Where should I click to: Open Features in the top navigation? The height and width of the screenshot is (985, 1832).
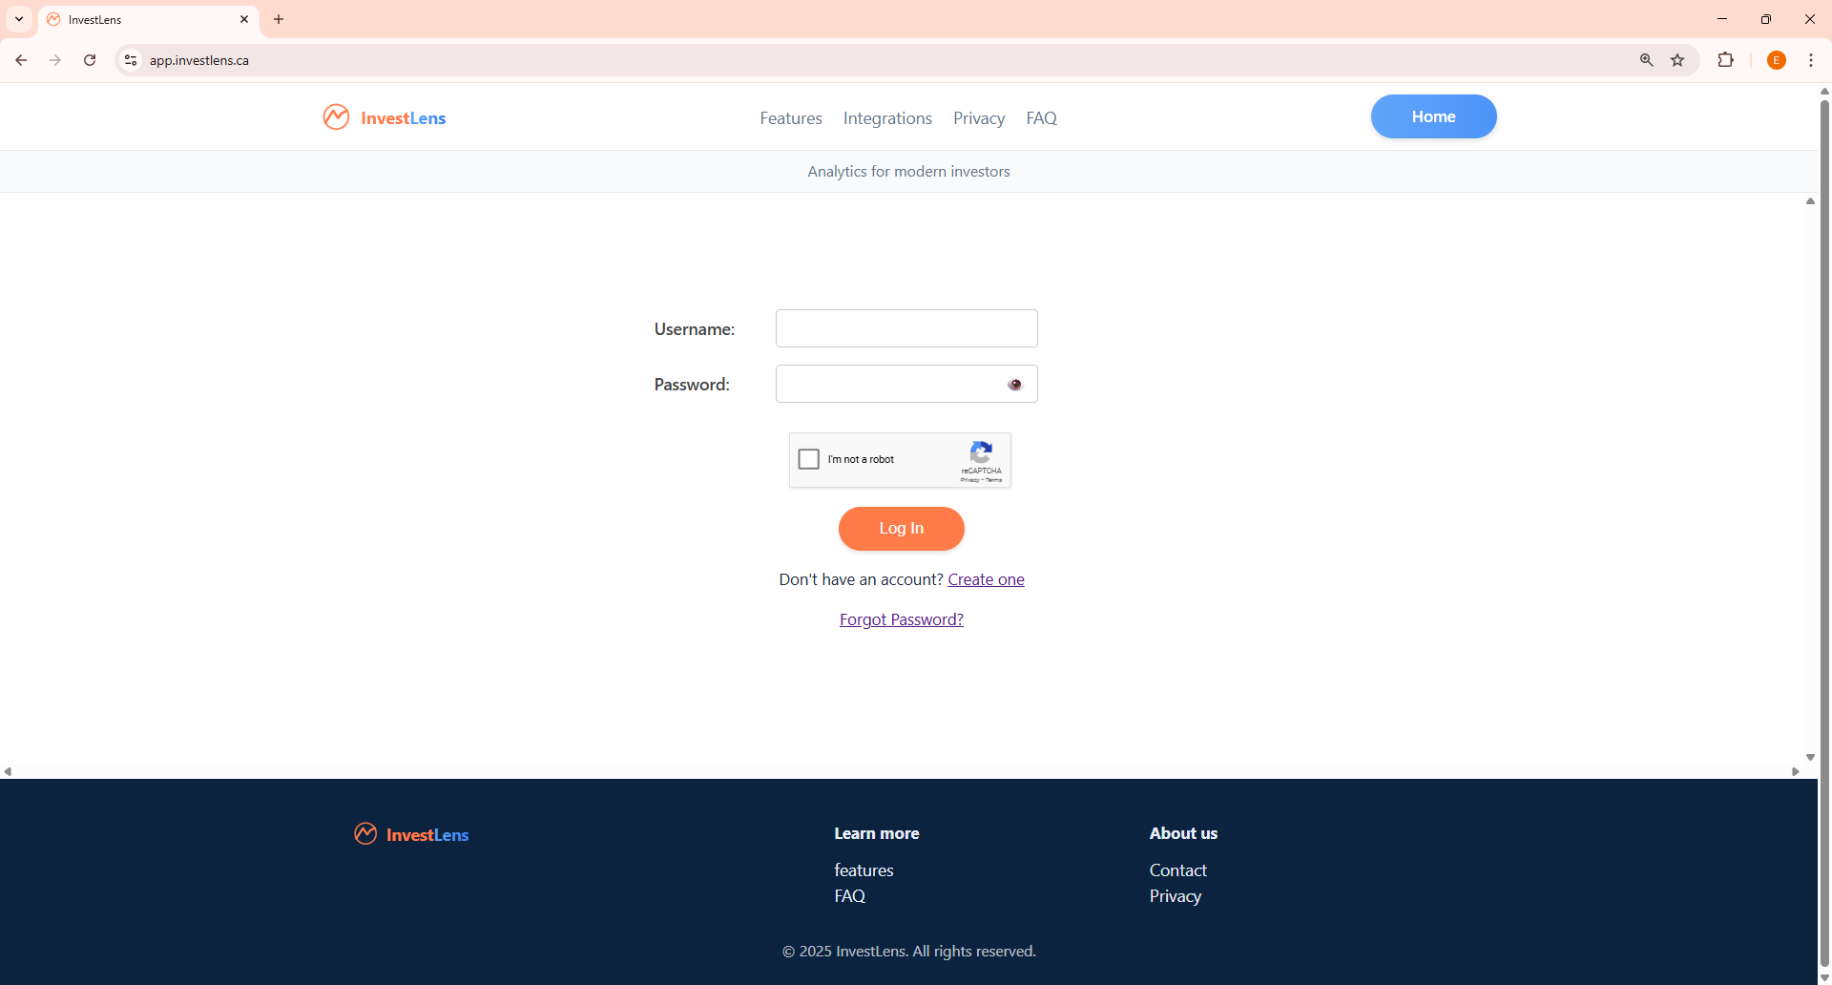point(791,118)
